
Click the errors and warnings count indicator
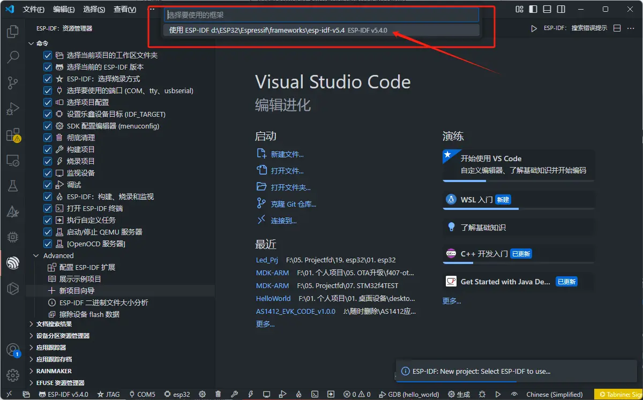point(357,394)
